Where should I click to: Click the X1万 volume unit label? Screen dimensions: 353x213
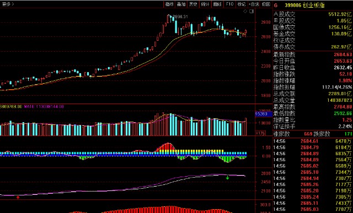260,133
